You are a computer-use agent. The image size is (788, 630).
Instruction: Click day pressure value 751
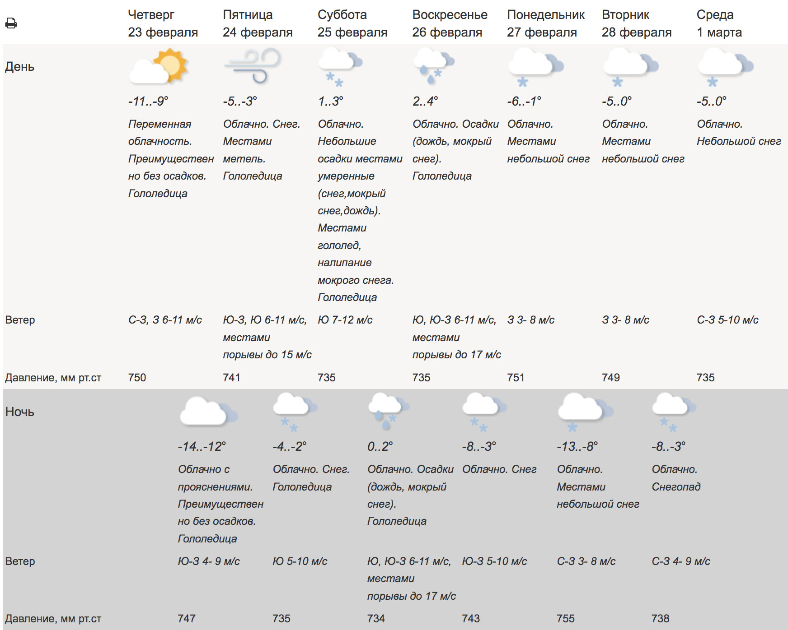tap(516, 378)
